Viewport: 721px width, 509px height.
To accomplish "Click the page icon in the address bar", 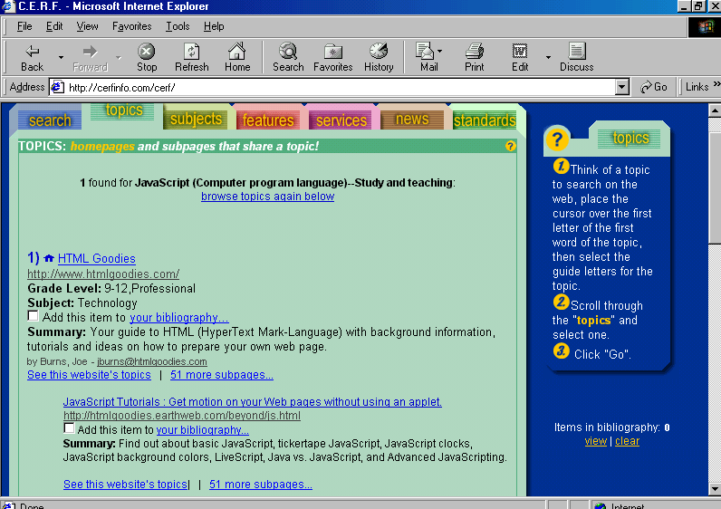I will 57,87.
